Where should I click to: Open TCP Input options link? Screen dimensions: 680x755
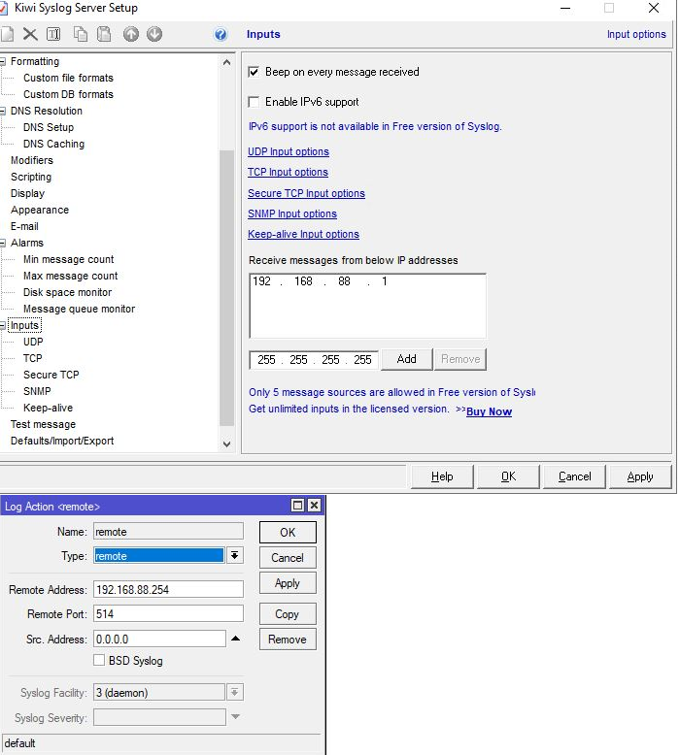tap(288, 173)
